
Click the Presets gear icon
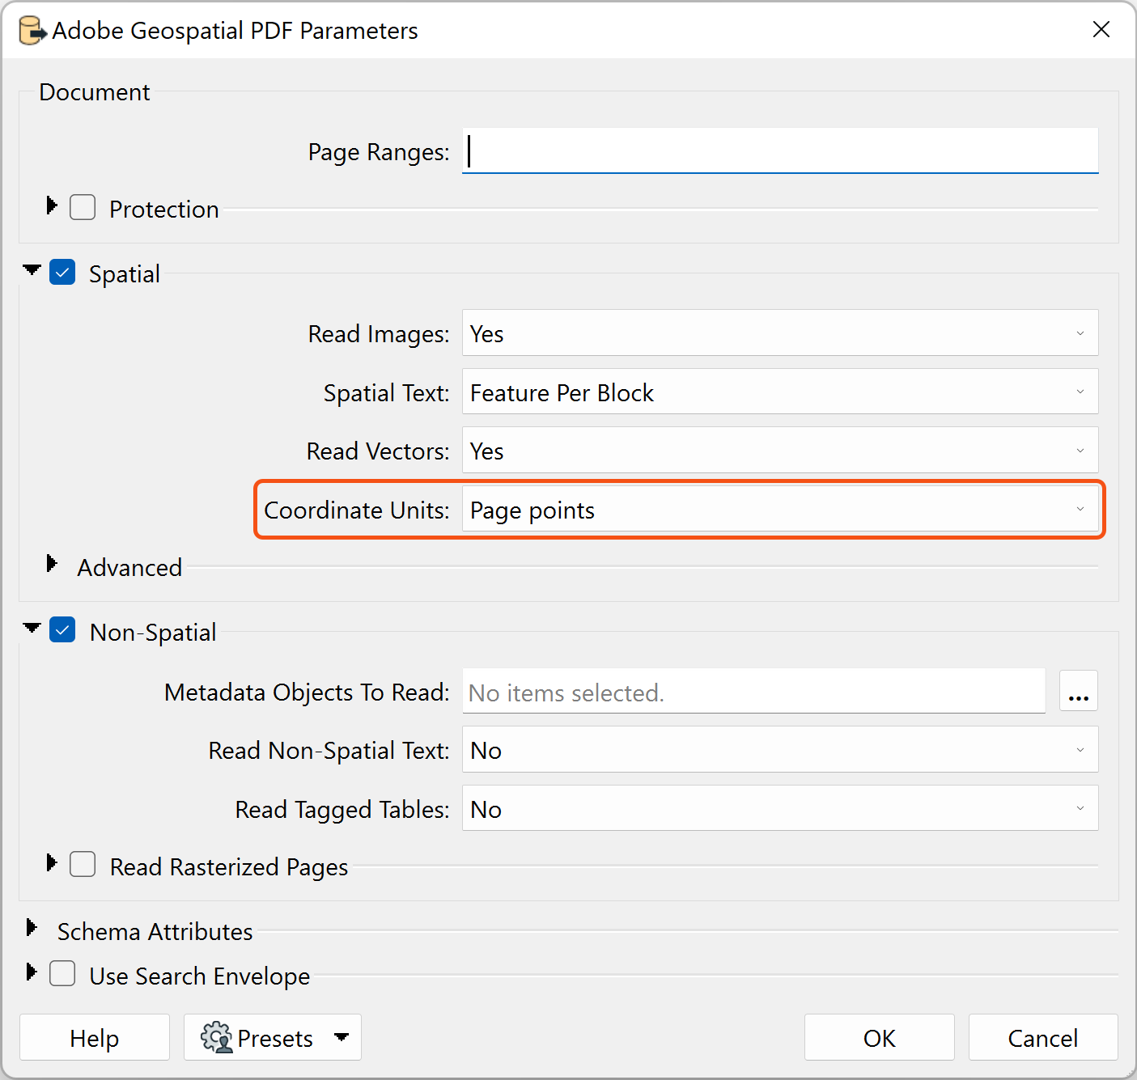(216, 1037)
